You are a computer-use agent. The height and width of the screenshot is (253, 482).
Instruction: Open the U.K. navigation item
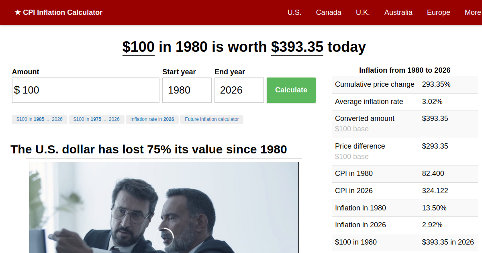pyautogui.click(x=363, y=12)
